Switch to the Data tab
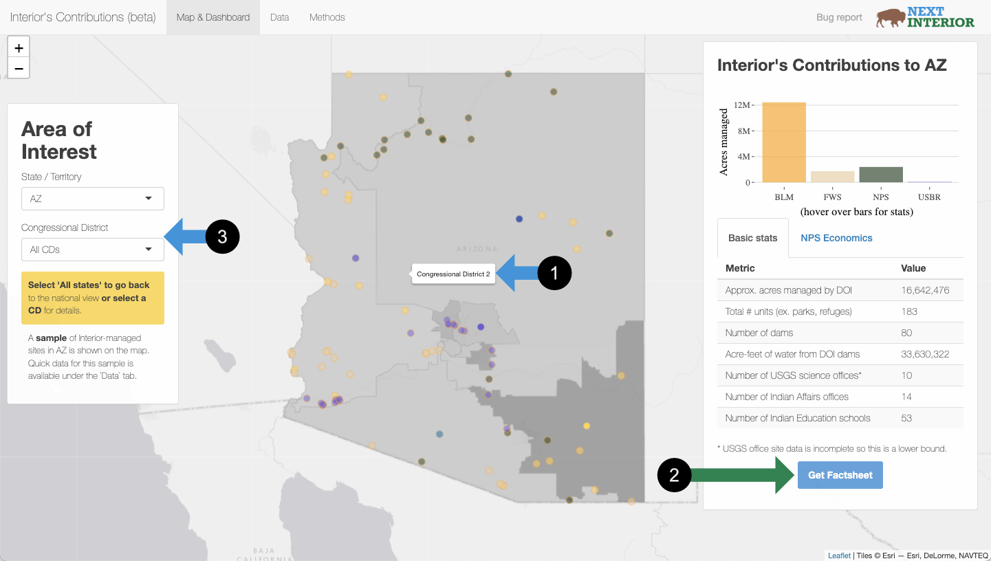The height and width of the screenshot is (561, 991). coord(279,16)
